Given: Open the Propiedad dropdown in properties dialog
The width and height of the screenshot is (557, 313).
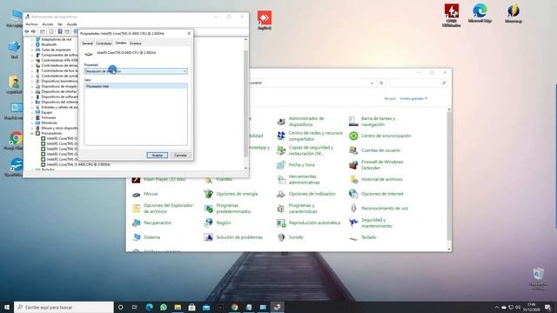Looking at the screenshot, I should tap(136, 71).
